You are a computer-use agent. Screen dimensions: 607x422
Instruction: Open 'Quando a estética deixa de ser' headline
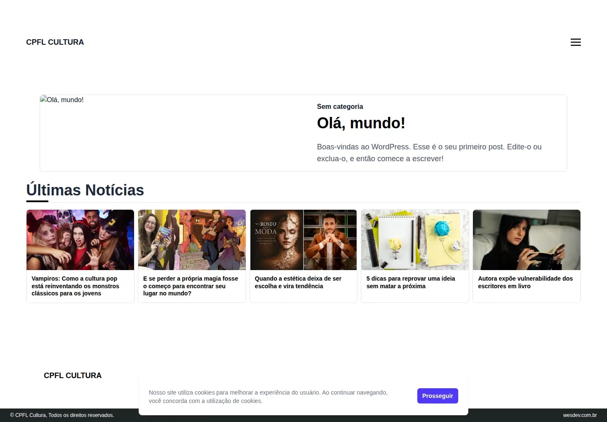(298, 282)
